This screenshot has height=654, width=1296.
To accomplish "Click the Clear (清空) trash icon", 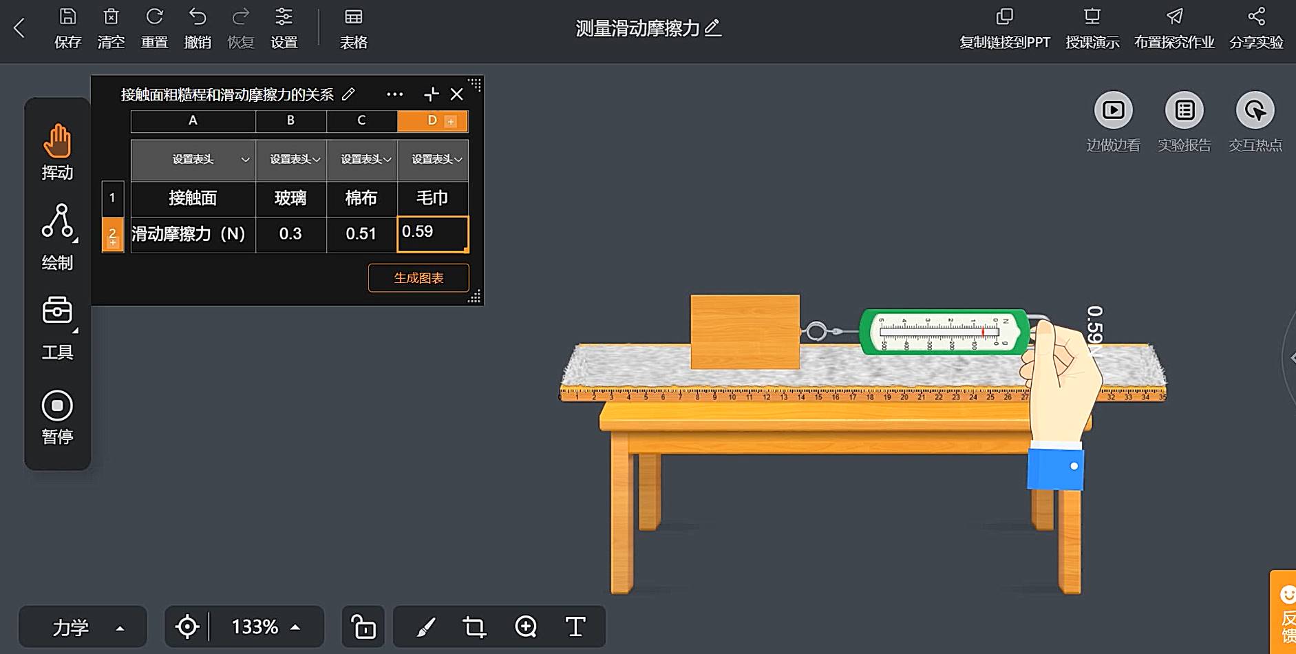I will 111,17.
